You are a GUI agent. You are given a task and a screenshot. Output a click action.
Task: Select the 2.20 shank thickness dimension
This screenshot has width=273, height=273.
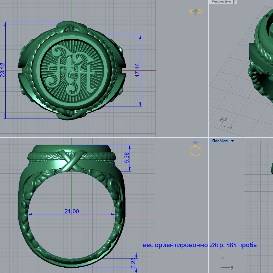pyautogui.click(x=133, y=263)
